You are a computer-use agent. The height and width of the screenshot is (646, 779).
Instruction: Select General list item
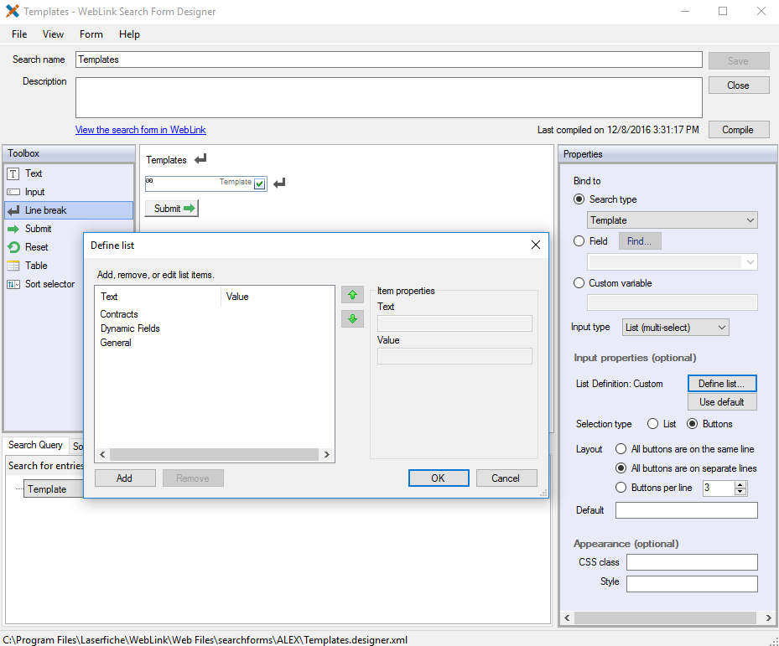[x=116, y=343]
